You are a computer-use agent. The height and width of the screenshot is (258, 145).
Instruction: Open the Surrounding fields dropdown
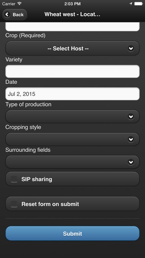click(72, 162)
